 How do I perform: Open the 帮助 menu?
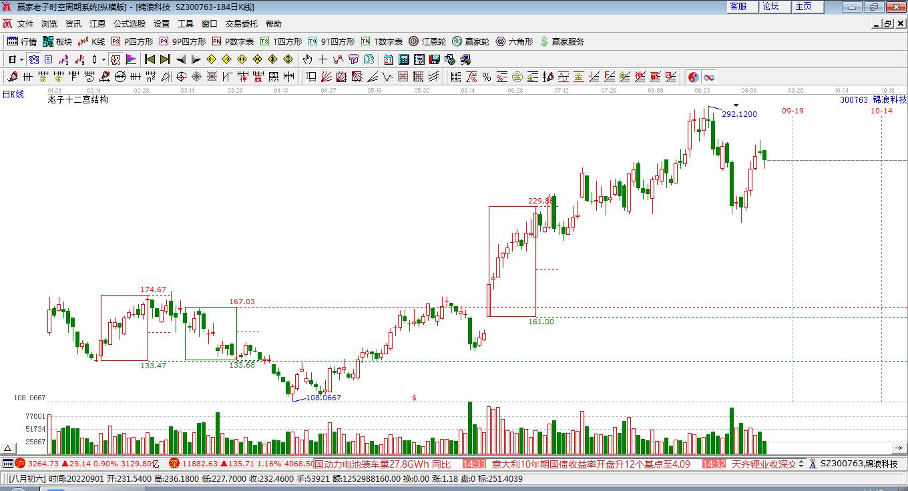pos(274,23)
